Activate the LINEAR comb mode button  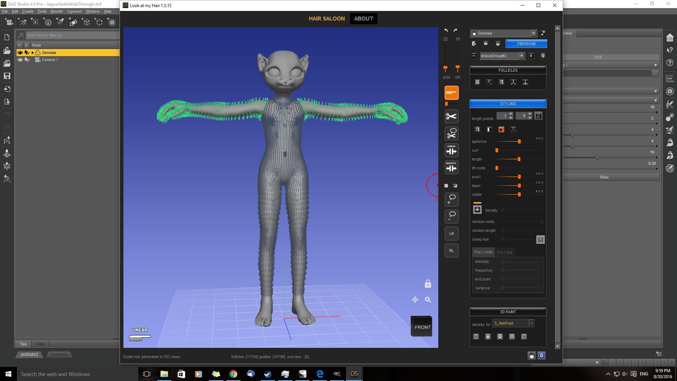tap(451, 150)
